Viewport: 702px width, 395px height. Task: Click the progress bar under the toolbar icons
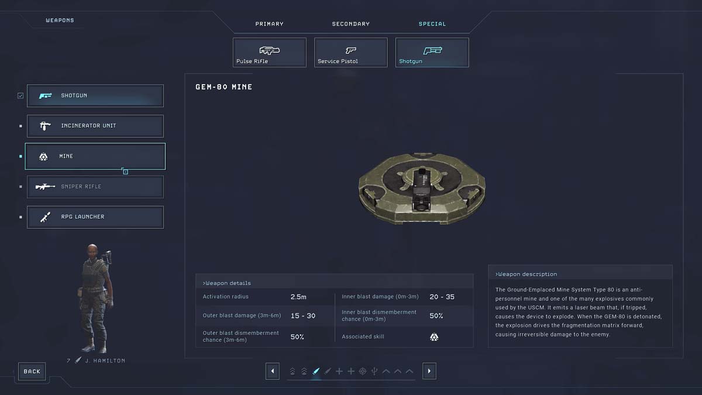(351, 379)
